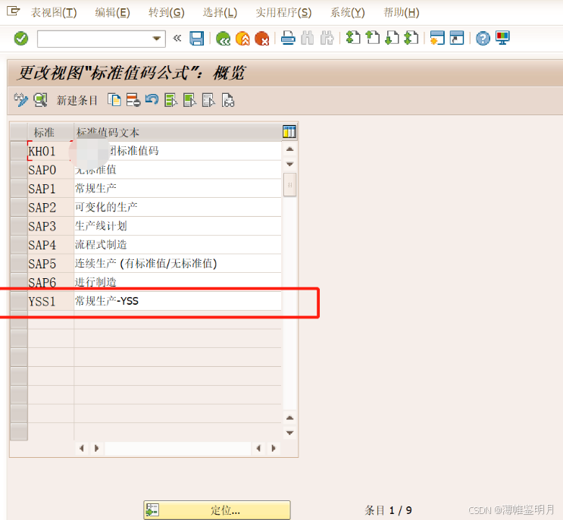Click table scroll up arrow at top
Viewport: 563px width, 520px height.
click(x=289, y=149)
